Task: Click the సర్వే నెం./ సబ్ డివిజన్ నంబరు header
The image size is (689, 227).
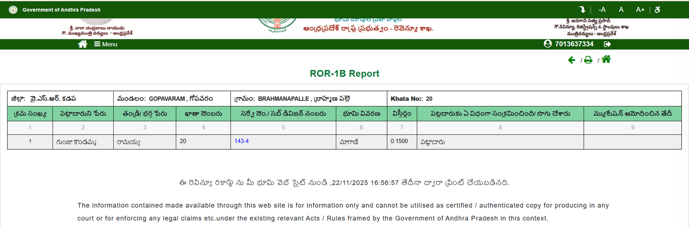Action: (x=283, y=114)
